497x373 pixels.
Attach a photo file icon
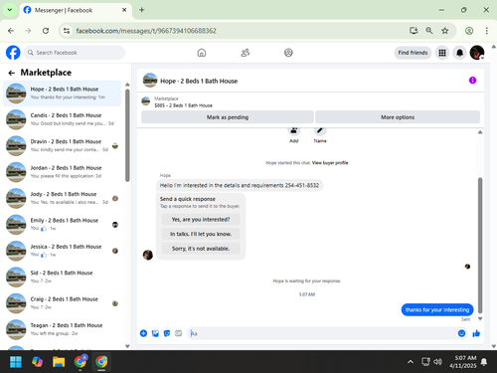pyautogui.click(x=155, y=333)
